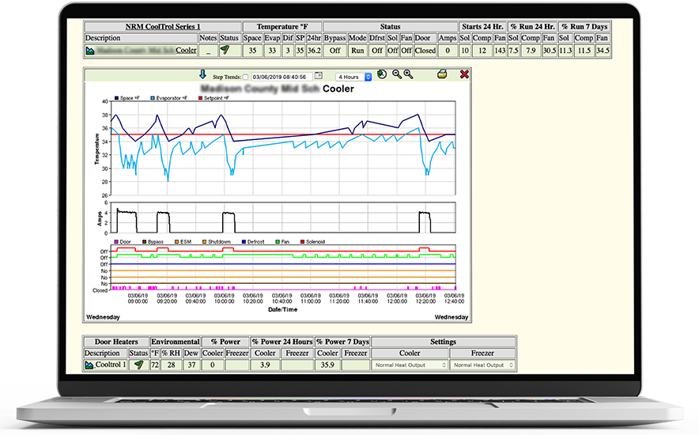Select the Space temperature value 35

point(252,51)
